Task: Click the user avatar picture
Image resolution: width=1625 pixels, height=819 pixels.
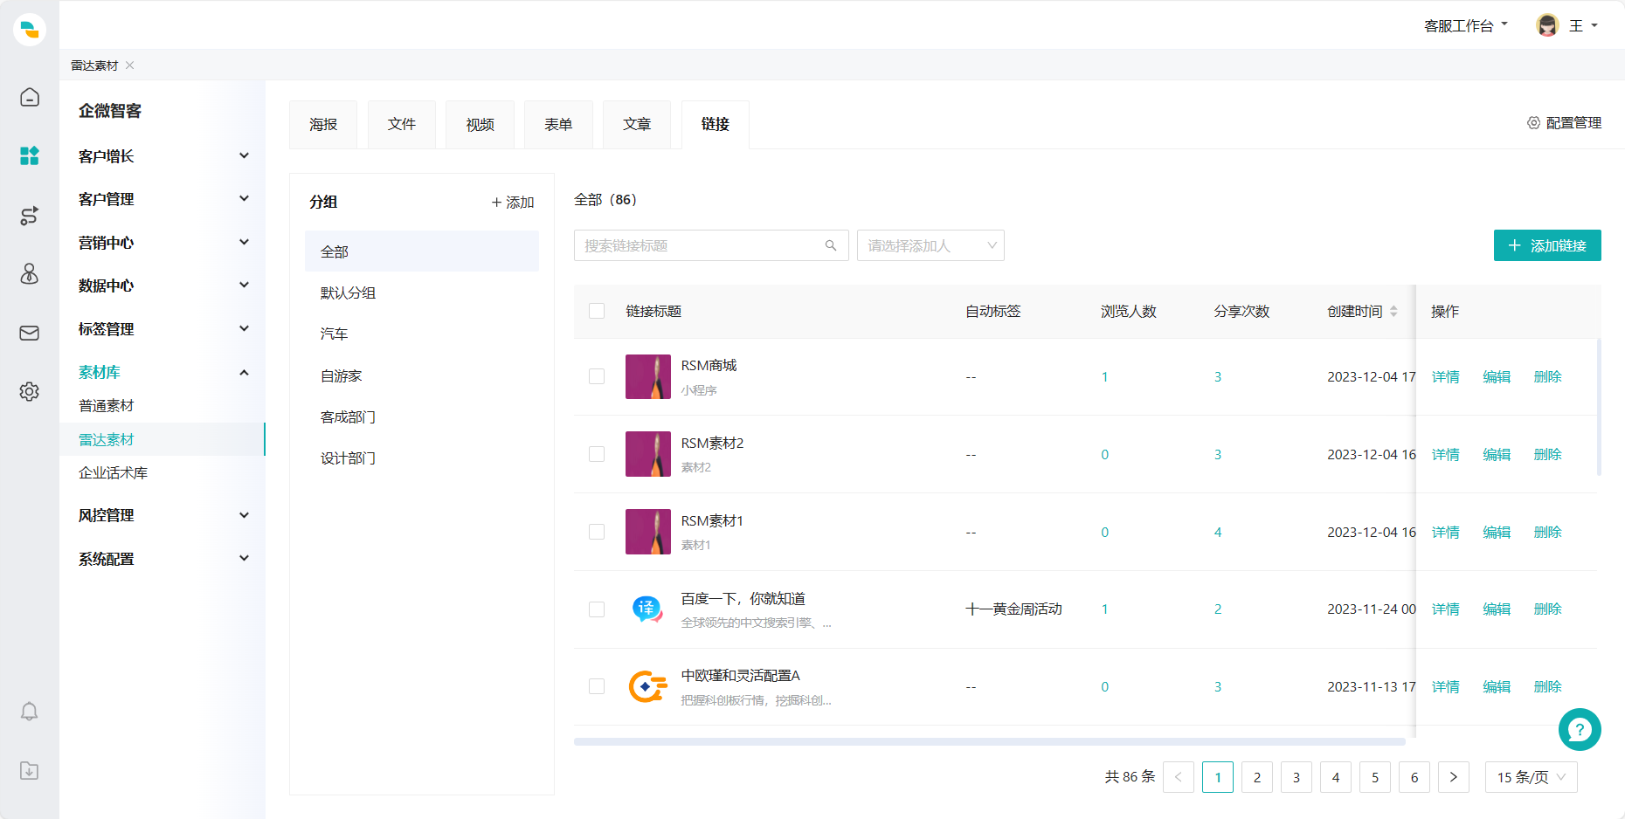Action: [1547, 25]
